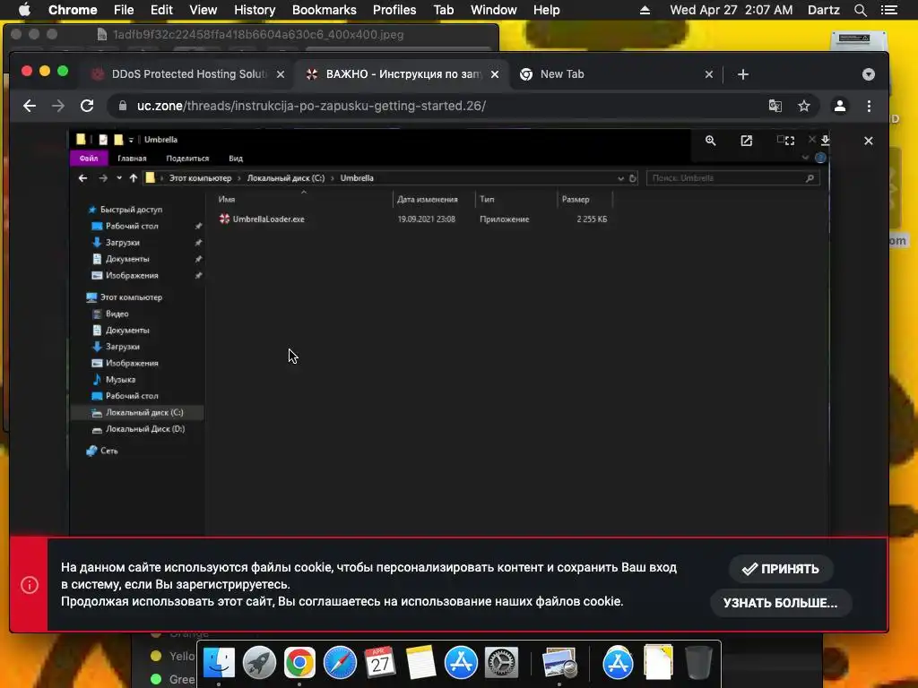Open the Help menu

click(x=546, y=10)
